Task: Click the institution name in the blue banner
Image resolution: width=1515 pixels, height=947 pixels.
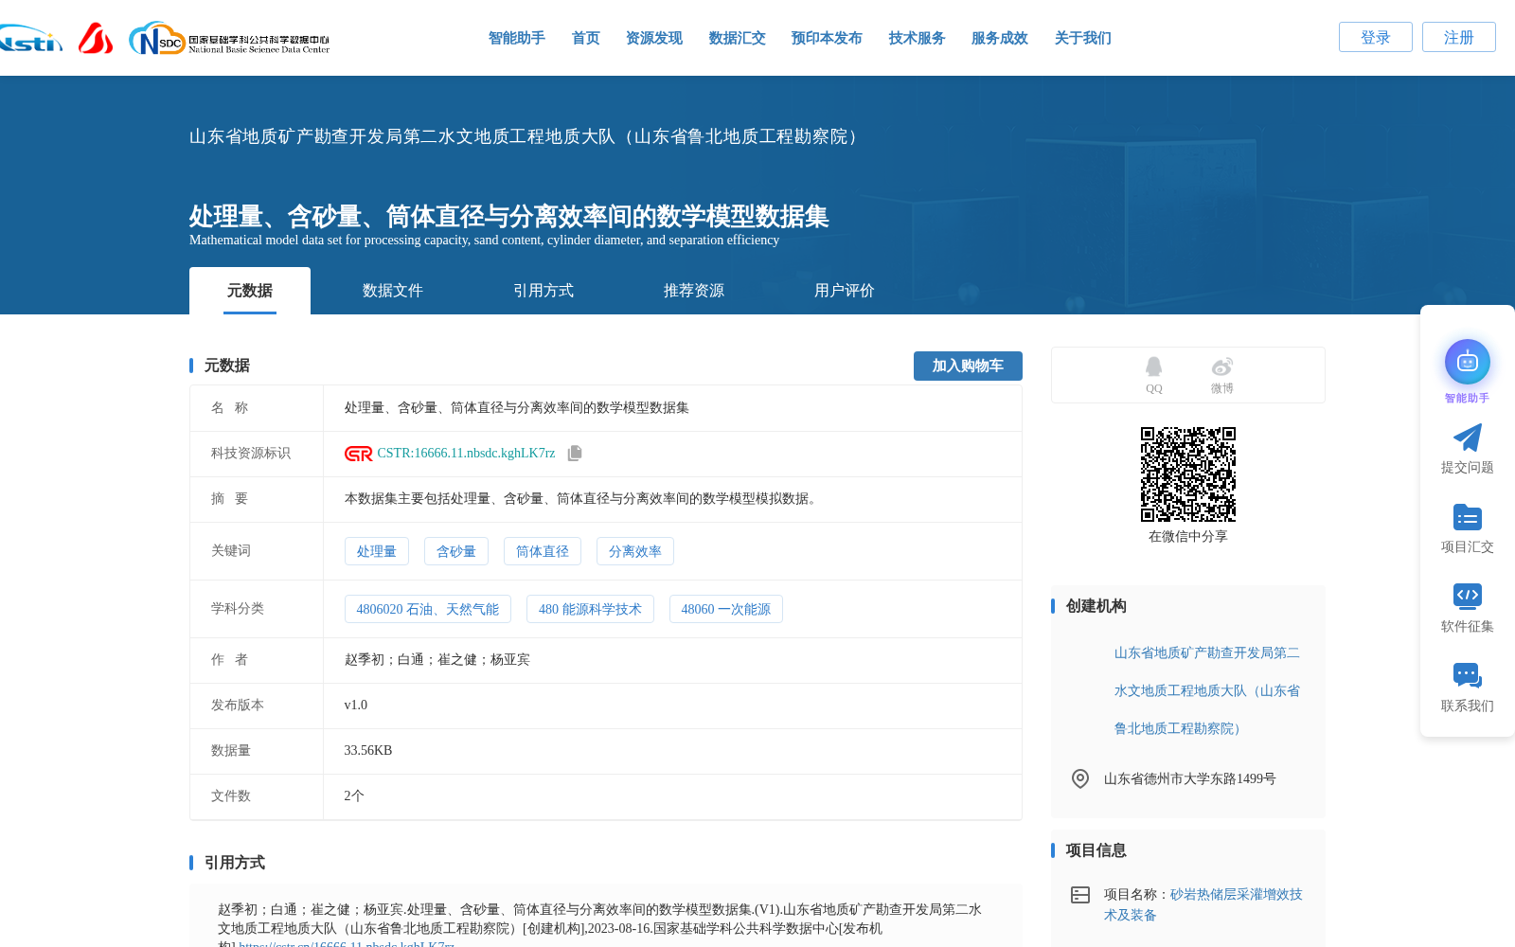Action: 526,136
